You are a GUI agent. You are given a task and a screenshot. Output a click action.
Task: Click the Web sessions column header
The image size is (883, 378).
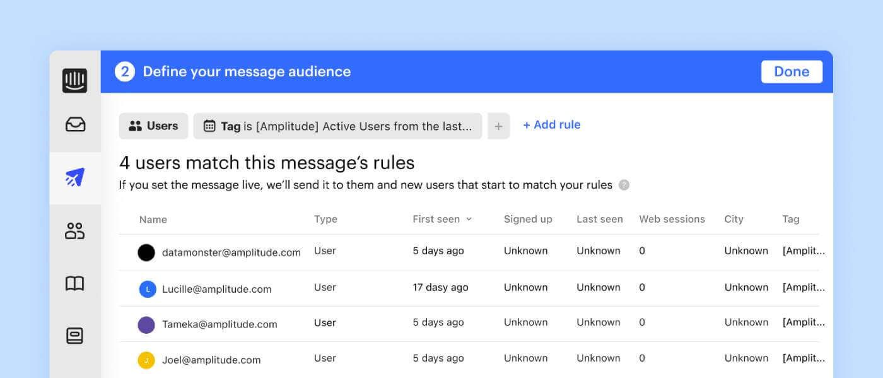672,219
